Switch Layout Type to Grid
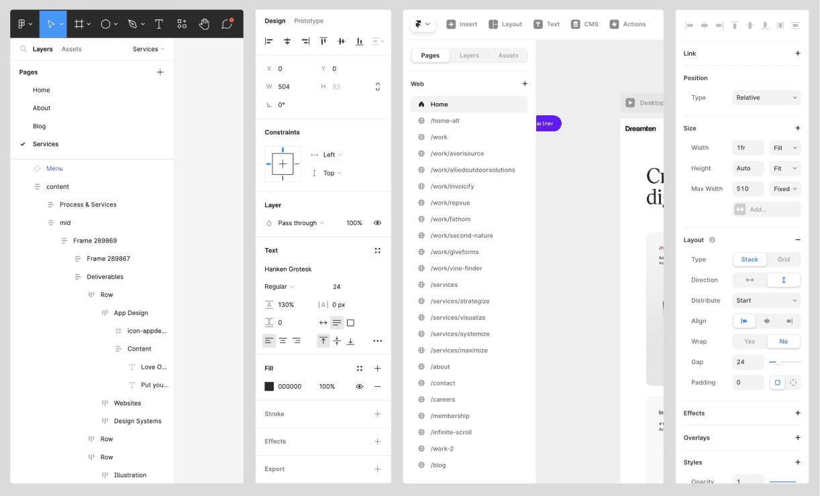The width and height of the screenshot is (820, 496). [x=783, y=259]
